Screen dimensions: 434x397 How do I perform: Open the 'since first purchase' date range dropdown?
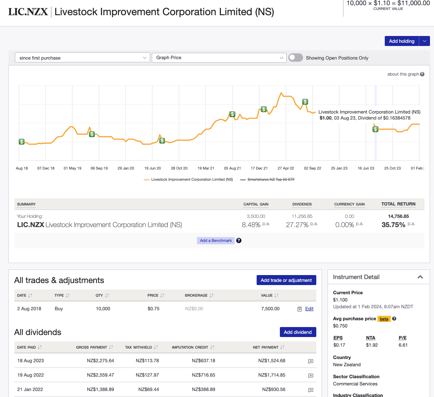pyautogui.click(x=82, y=58)
